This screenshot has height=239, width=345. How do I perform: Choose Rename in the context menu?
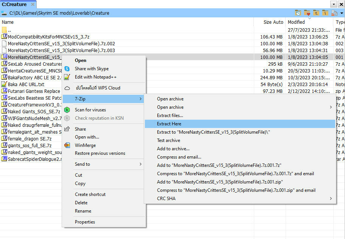103,211
